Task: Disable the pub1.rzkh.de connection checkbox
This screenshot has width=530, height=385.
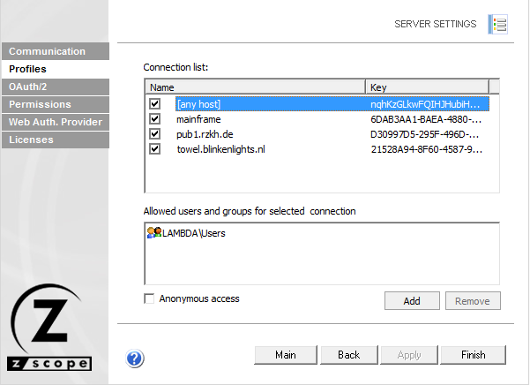Action: pos(155,133)
